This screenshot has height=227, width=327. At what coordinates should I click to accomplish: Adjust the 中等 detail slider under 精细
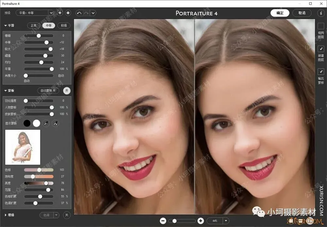(47, 42)
